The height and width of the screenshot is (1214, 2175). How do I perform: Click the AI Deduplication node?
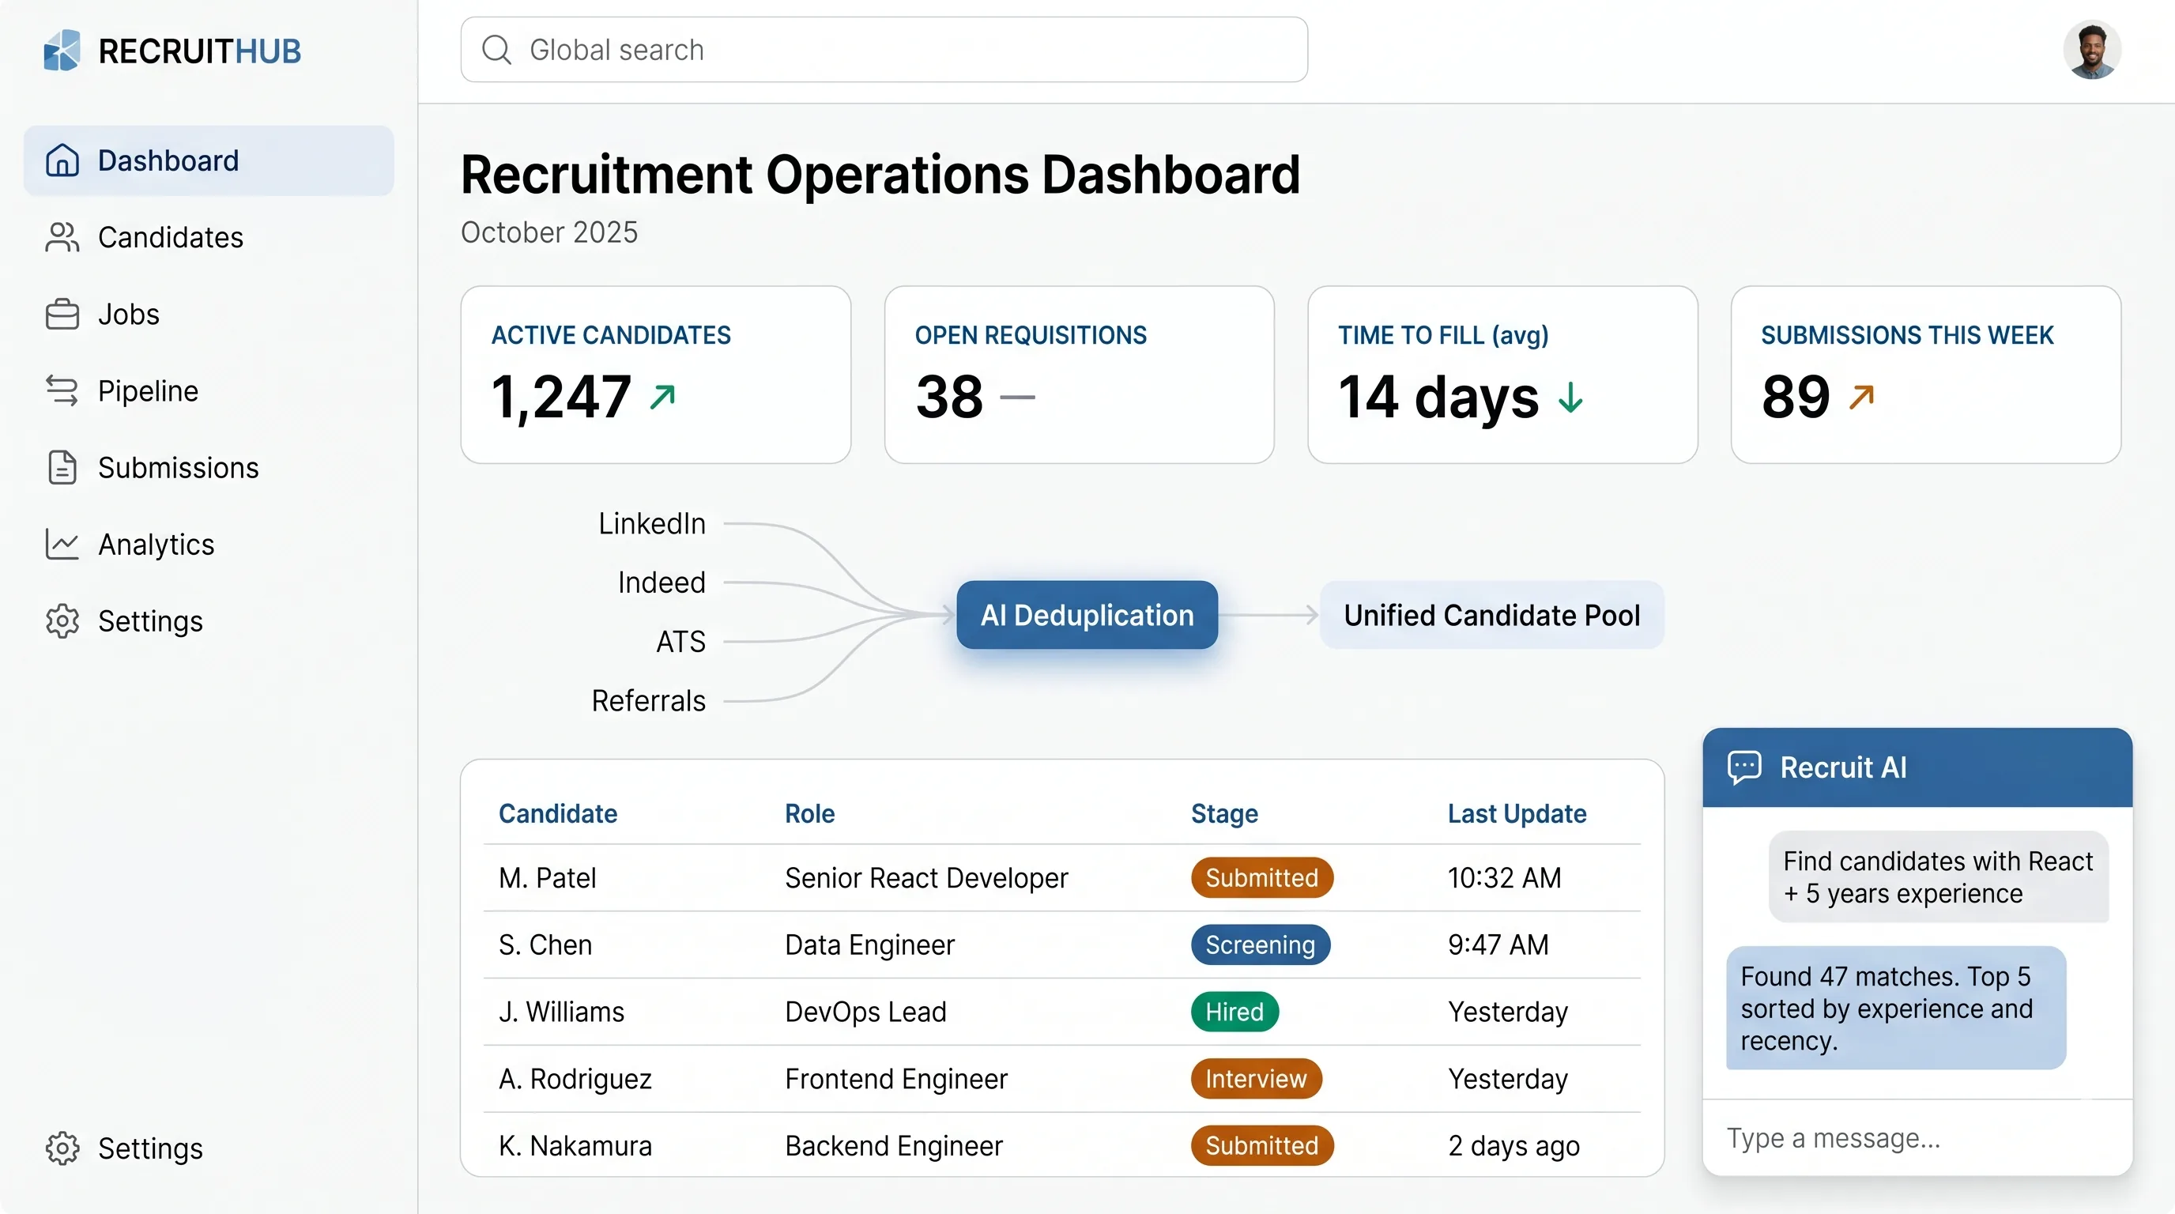point(1087,615)
